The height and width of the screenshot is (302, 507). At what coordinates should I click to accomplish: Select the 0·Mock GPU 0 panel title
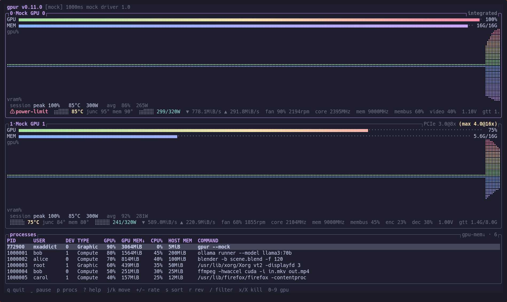[27, 13]
